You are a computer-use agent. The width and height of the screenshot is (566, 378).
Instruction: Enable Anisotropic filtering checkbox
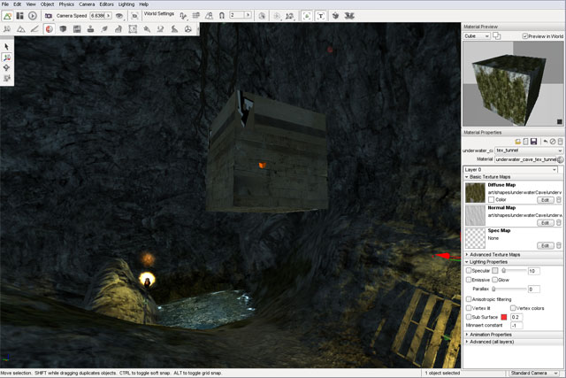[x=469, y=298]
